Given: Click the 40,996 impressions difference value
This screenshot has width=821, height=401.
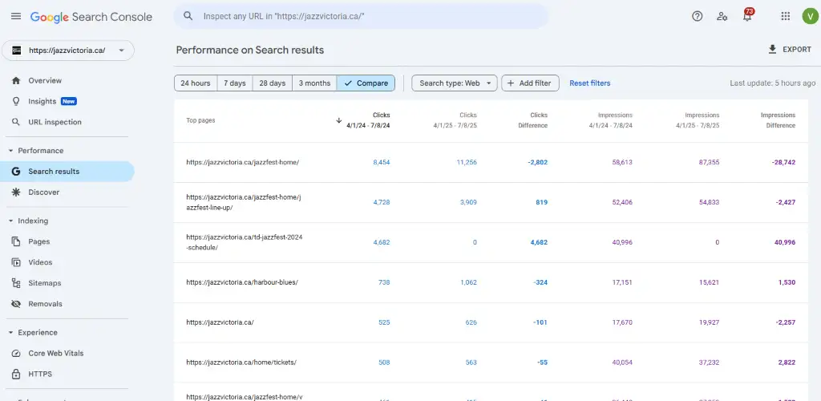Looking at the screenshot, I should [x=785, y=242].
